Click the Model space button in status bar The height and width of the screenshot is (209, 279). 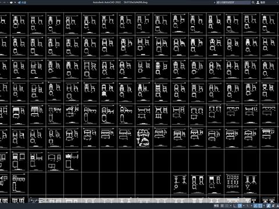[x=216, y=206]
